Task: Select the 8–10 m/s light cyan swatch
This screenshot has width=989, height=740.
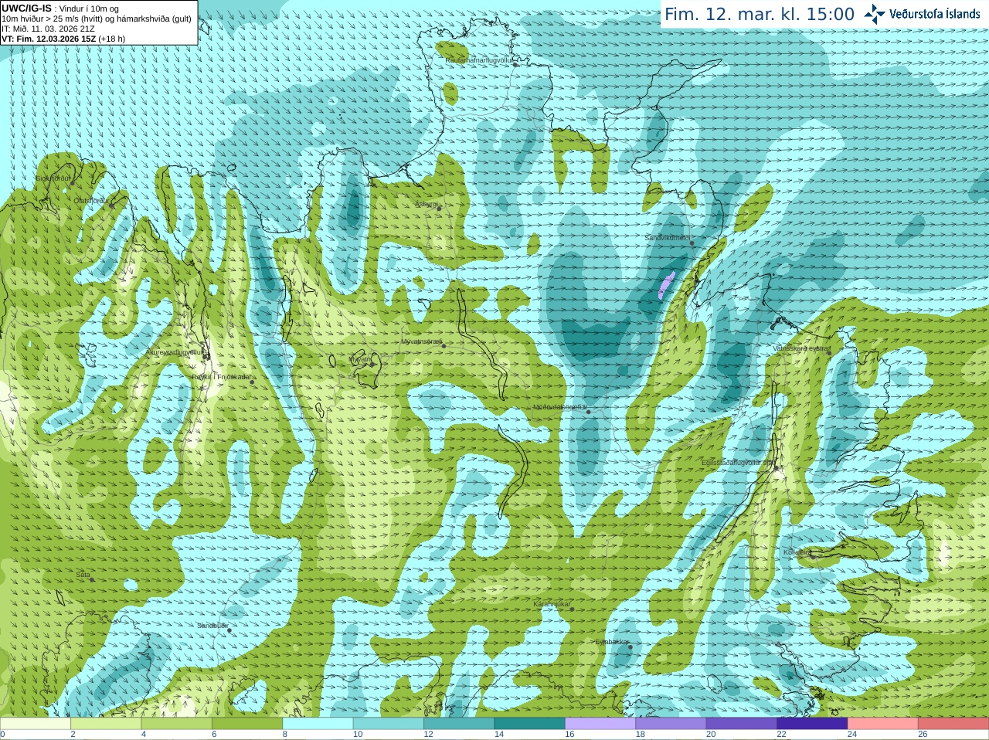Action: 318,724
